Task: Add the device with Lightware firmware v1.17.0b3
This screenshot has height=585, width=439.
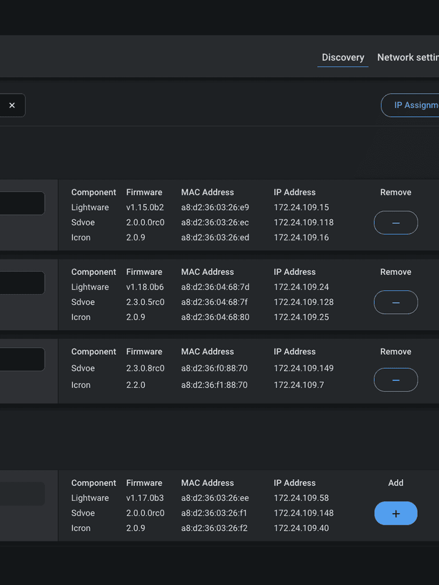Action: coord(395,513)
